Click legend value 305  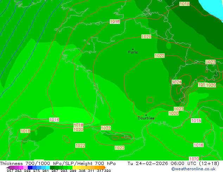click(82, 171)
